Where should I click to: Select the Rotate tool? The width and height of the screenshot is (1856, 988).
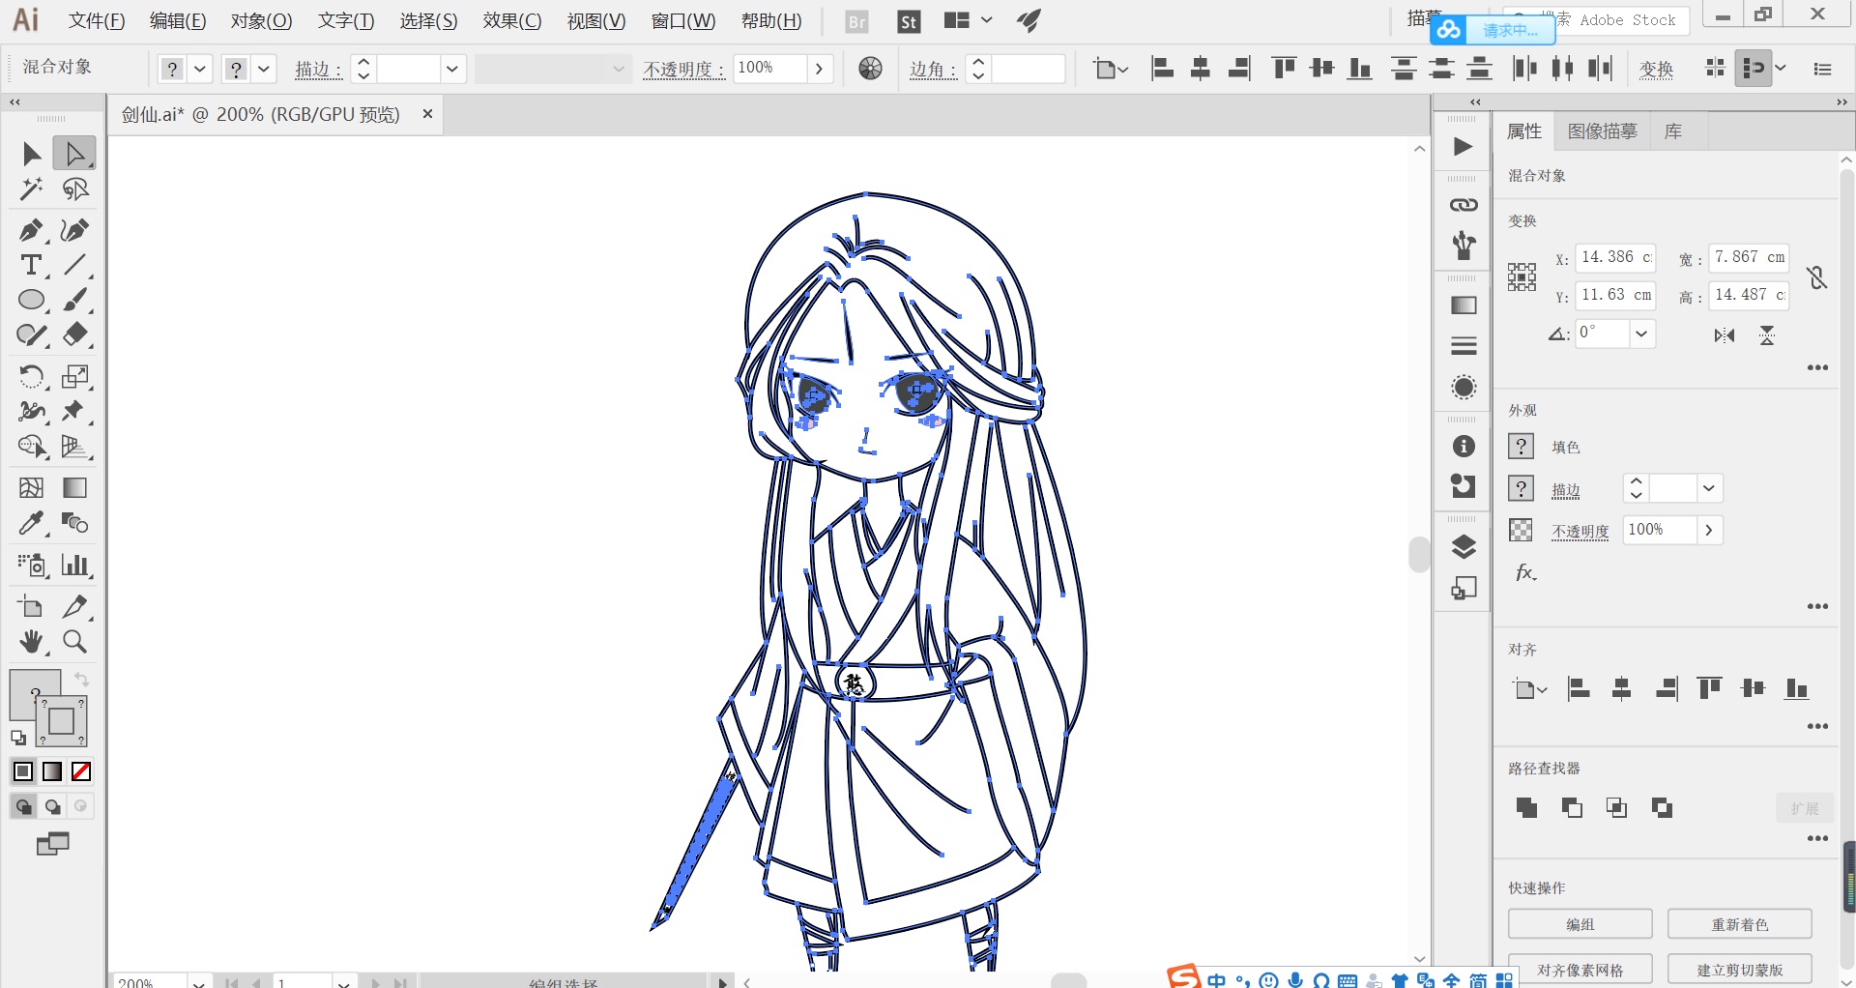(x=31, y=376)
